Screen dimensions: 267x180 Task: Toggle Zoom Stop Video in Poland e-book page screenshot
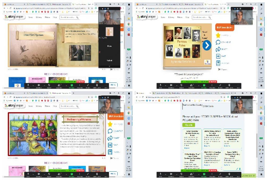171,174
